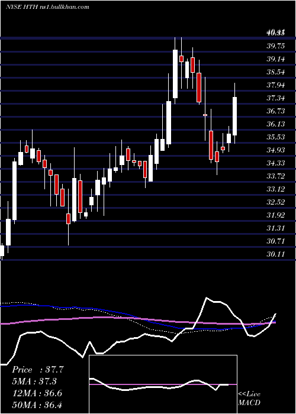Click the 37.34 price axis label
The width and height of the screenshot is (296, 414).
point(276,98)
